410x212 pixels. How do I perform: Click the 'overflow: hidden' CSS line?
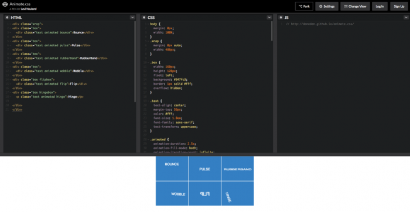pyautogui.click(x=168, y=88)
